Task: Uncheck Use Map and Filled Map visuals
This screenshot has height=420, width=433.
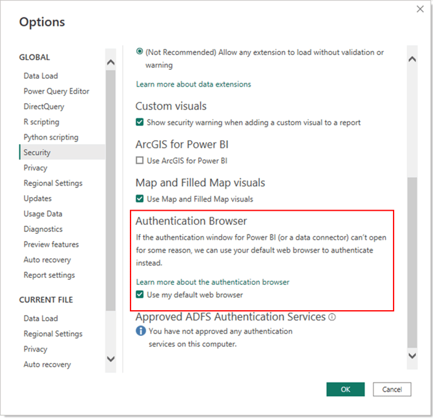Action: [140, 199]
